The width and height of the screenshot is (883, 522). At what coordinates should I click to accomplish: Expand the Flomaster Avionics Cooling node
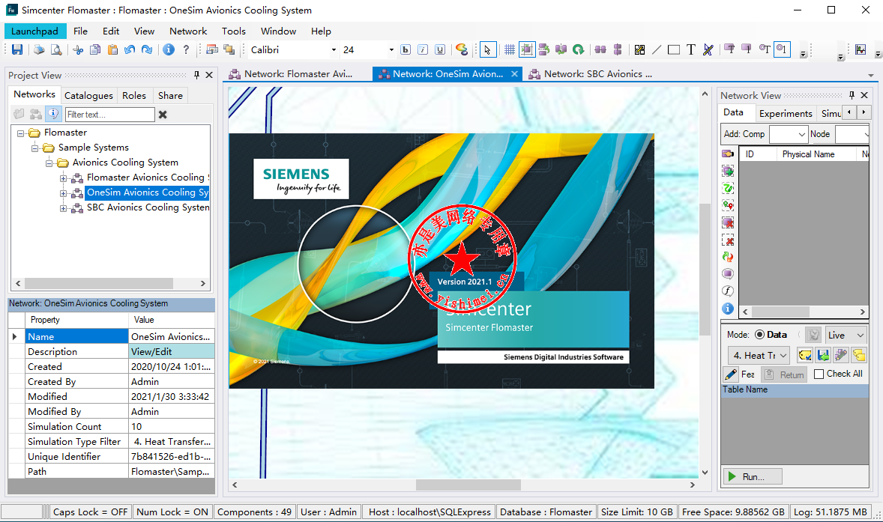[x=63, y=178]
